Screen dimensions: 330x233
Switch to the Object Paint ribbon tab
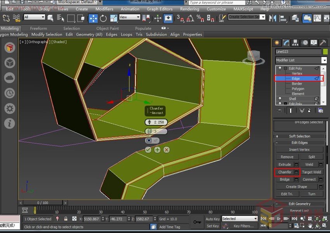click(x=108, y=28)
